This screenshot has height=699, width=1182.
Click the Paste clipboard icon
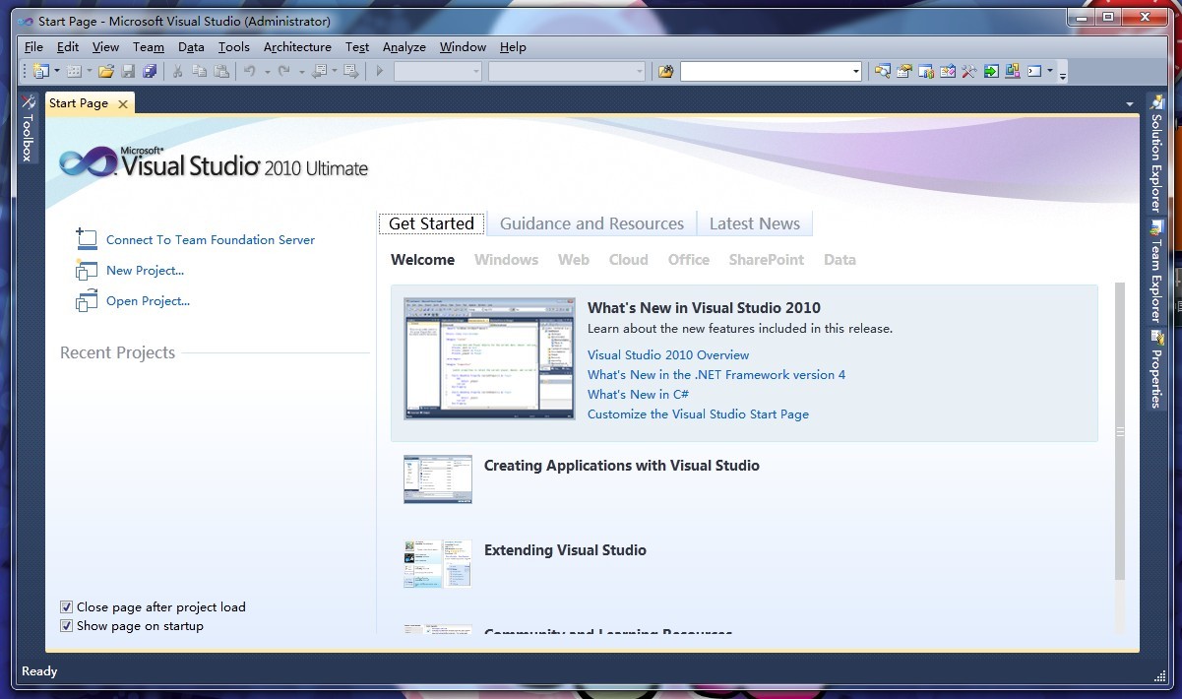221,71
